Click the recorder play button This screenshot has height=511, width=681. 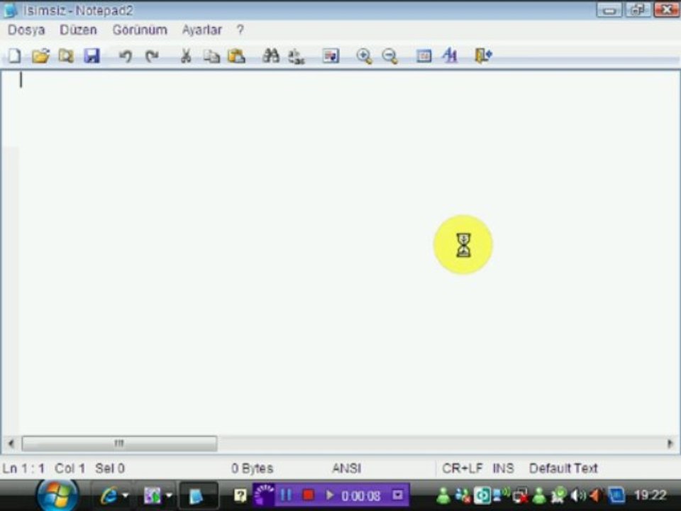330,495
